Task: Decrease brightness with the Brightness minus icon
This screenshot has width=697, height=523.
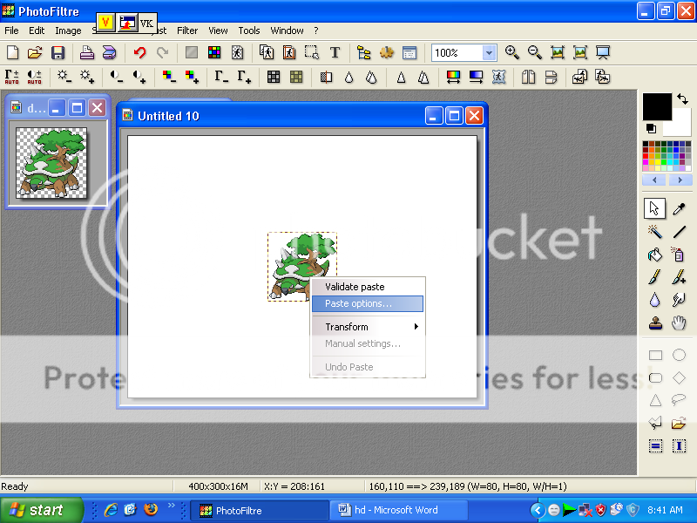Action: pyautogui.click(x=64, y=77)
